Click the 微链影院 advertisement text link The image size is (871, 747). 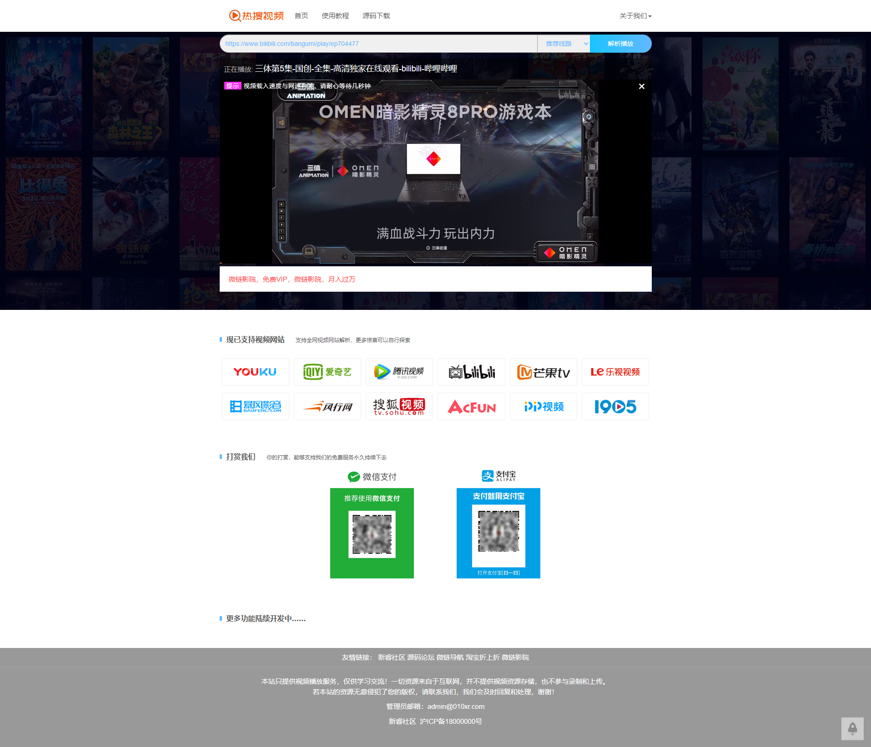[x=292, y=279]
